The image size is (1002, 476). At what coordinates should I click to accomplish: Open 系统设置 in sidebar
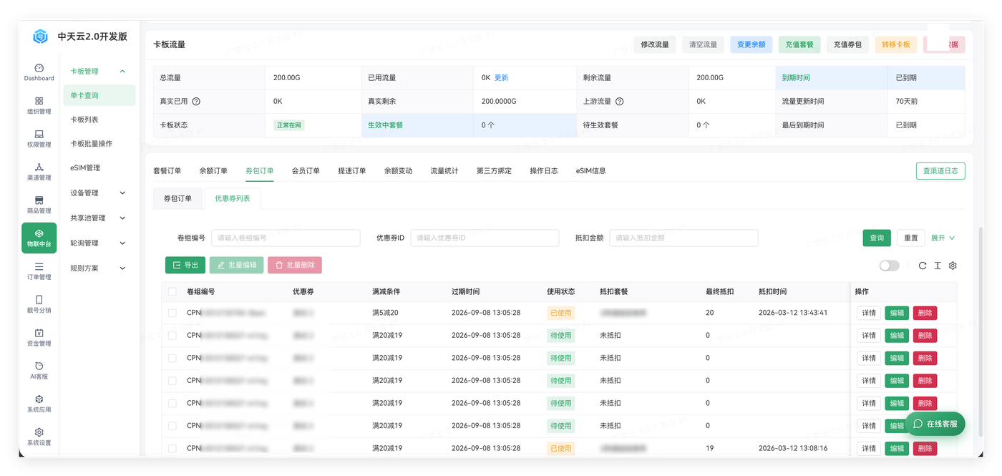(x=39, y=437)
